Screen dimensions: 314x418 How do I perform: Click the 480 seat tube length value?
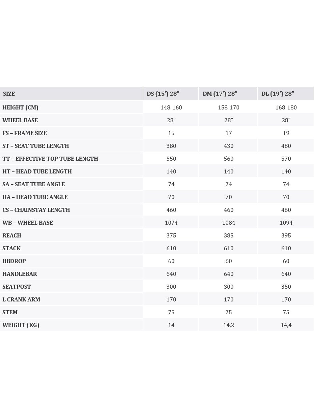286,146
